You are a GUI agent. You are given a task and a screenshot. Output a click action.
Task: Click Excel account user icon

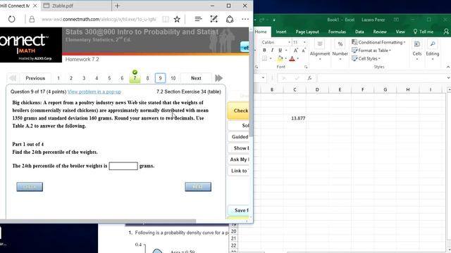tap(446, 32)
